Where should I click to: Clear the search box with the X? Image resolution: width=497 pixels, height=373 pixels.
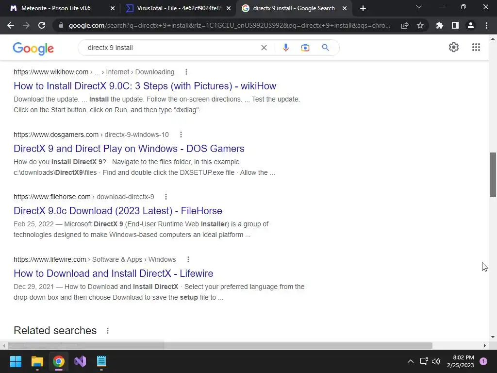click(x=264, y=48)
